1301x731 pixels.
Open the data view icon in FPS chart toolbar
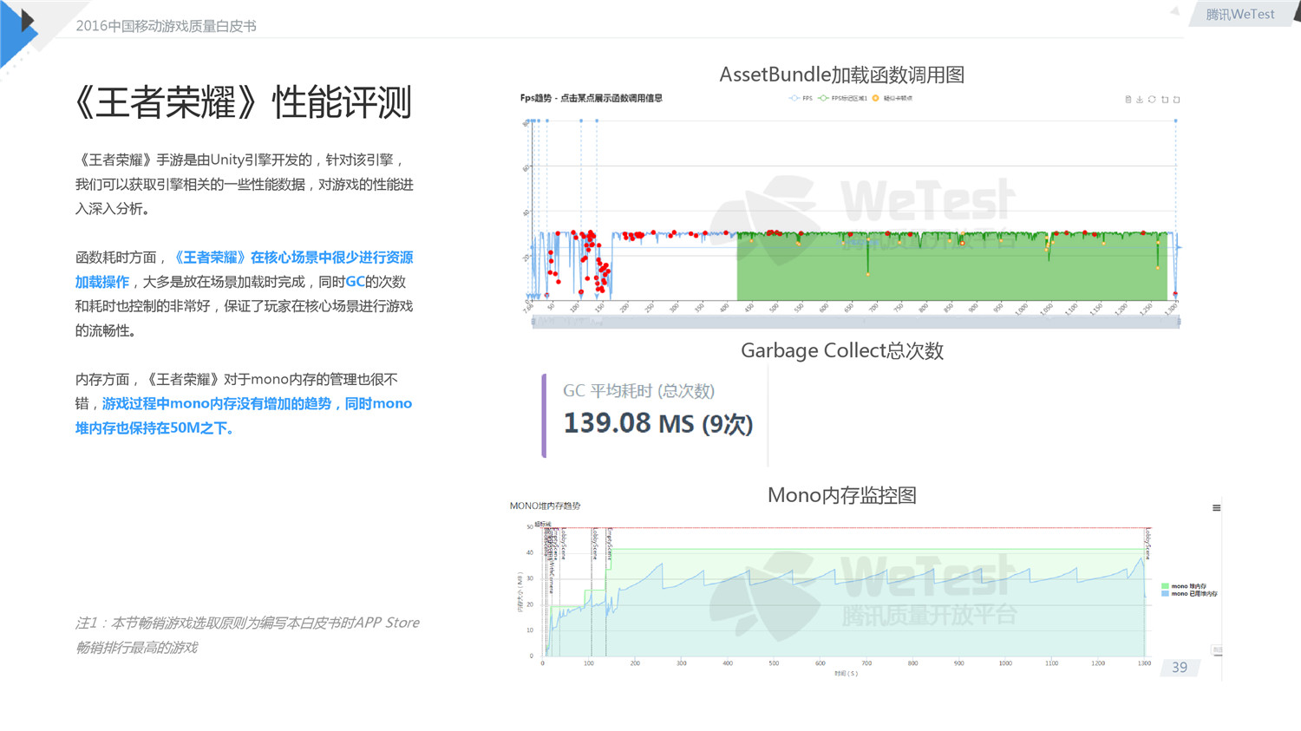click(1128, 99)
